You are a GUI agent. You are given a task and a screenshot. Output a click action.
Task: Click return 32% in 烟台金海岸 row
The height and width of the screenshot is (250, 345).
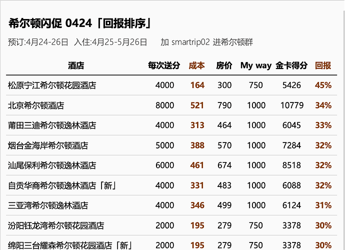click(323, 145)
